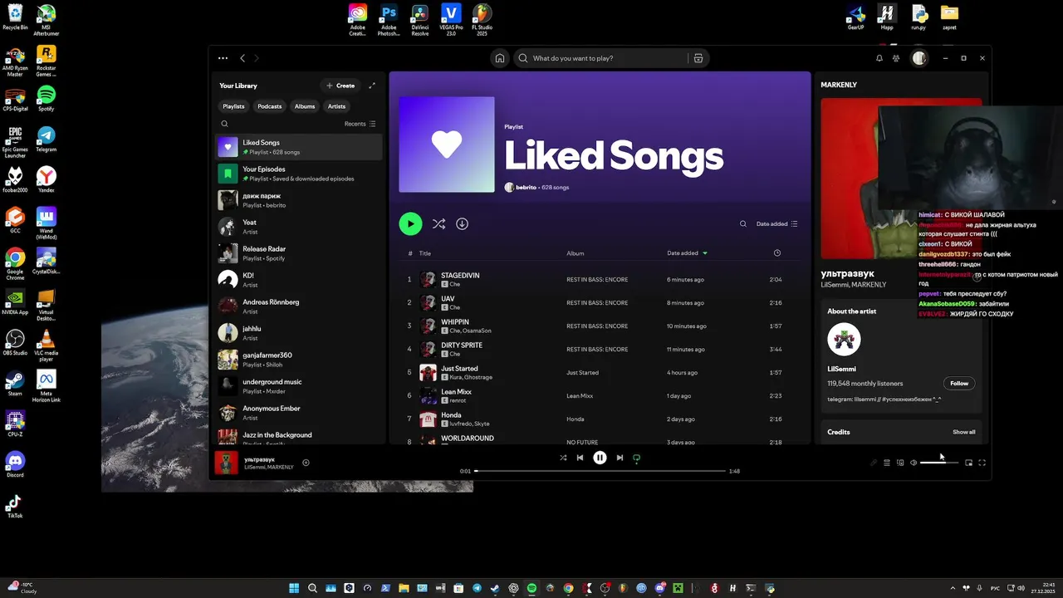Follow the artist LilSemmi
The width and height of the screenshot is (1063, 598).
tap(959, 383)
